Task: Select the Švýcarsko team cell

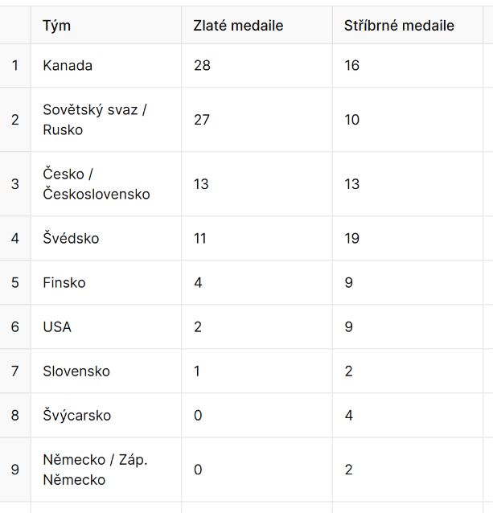Action: [x=106, y=415]
